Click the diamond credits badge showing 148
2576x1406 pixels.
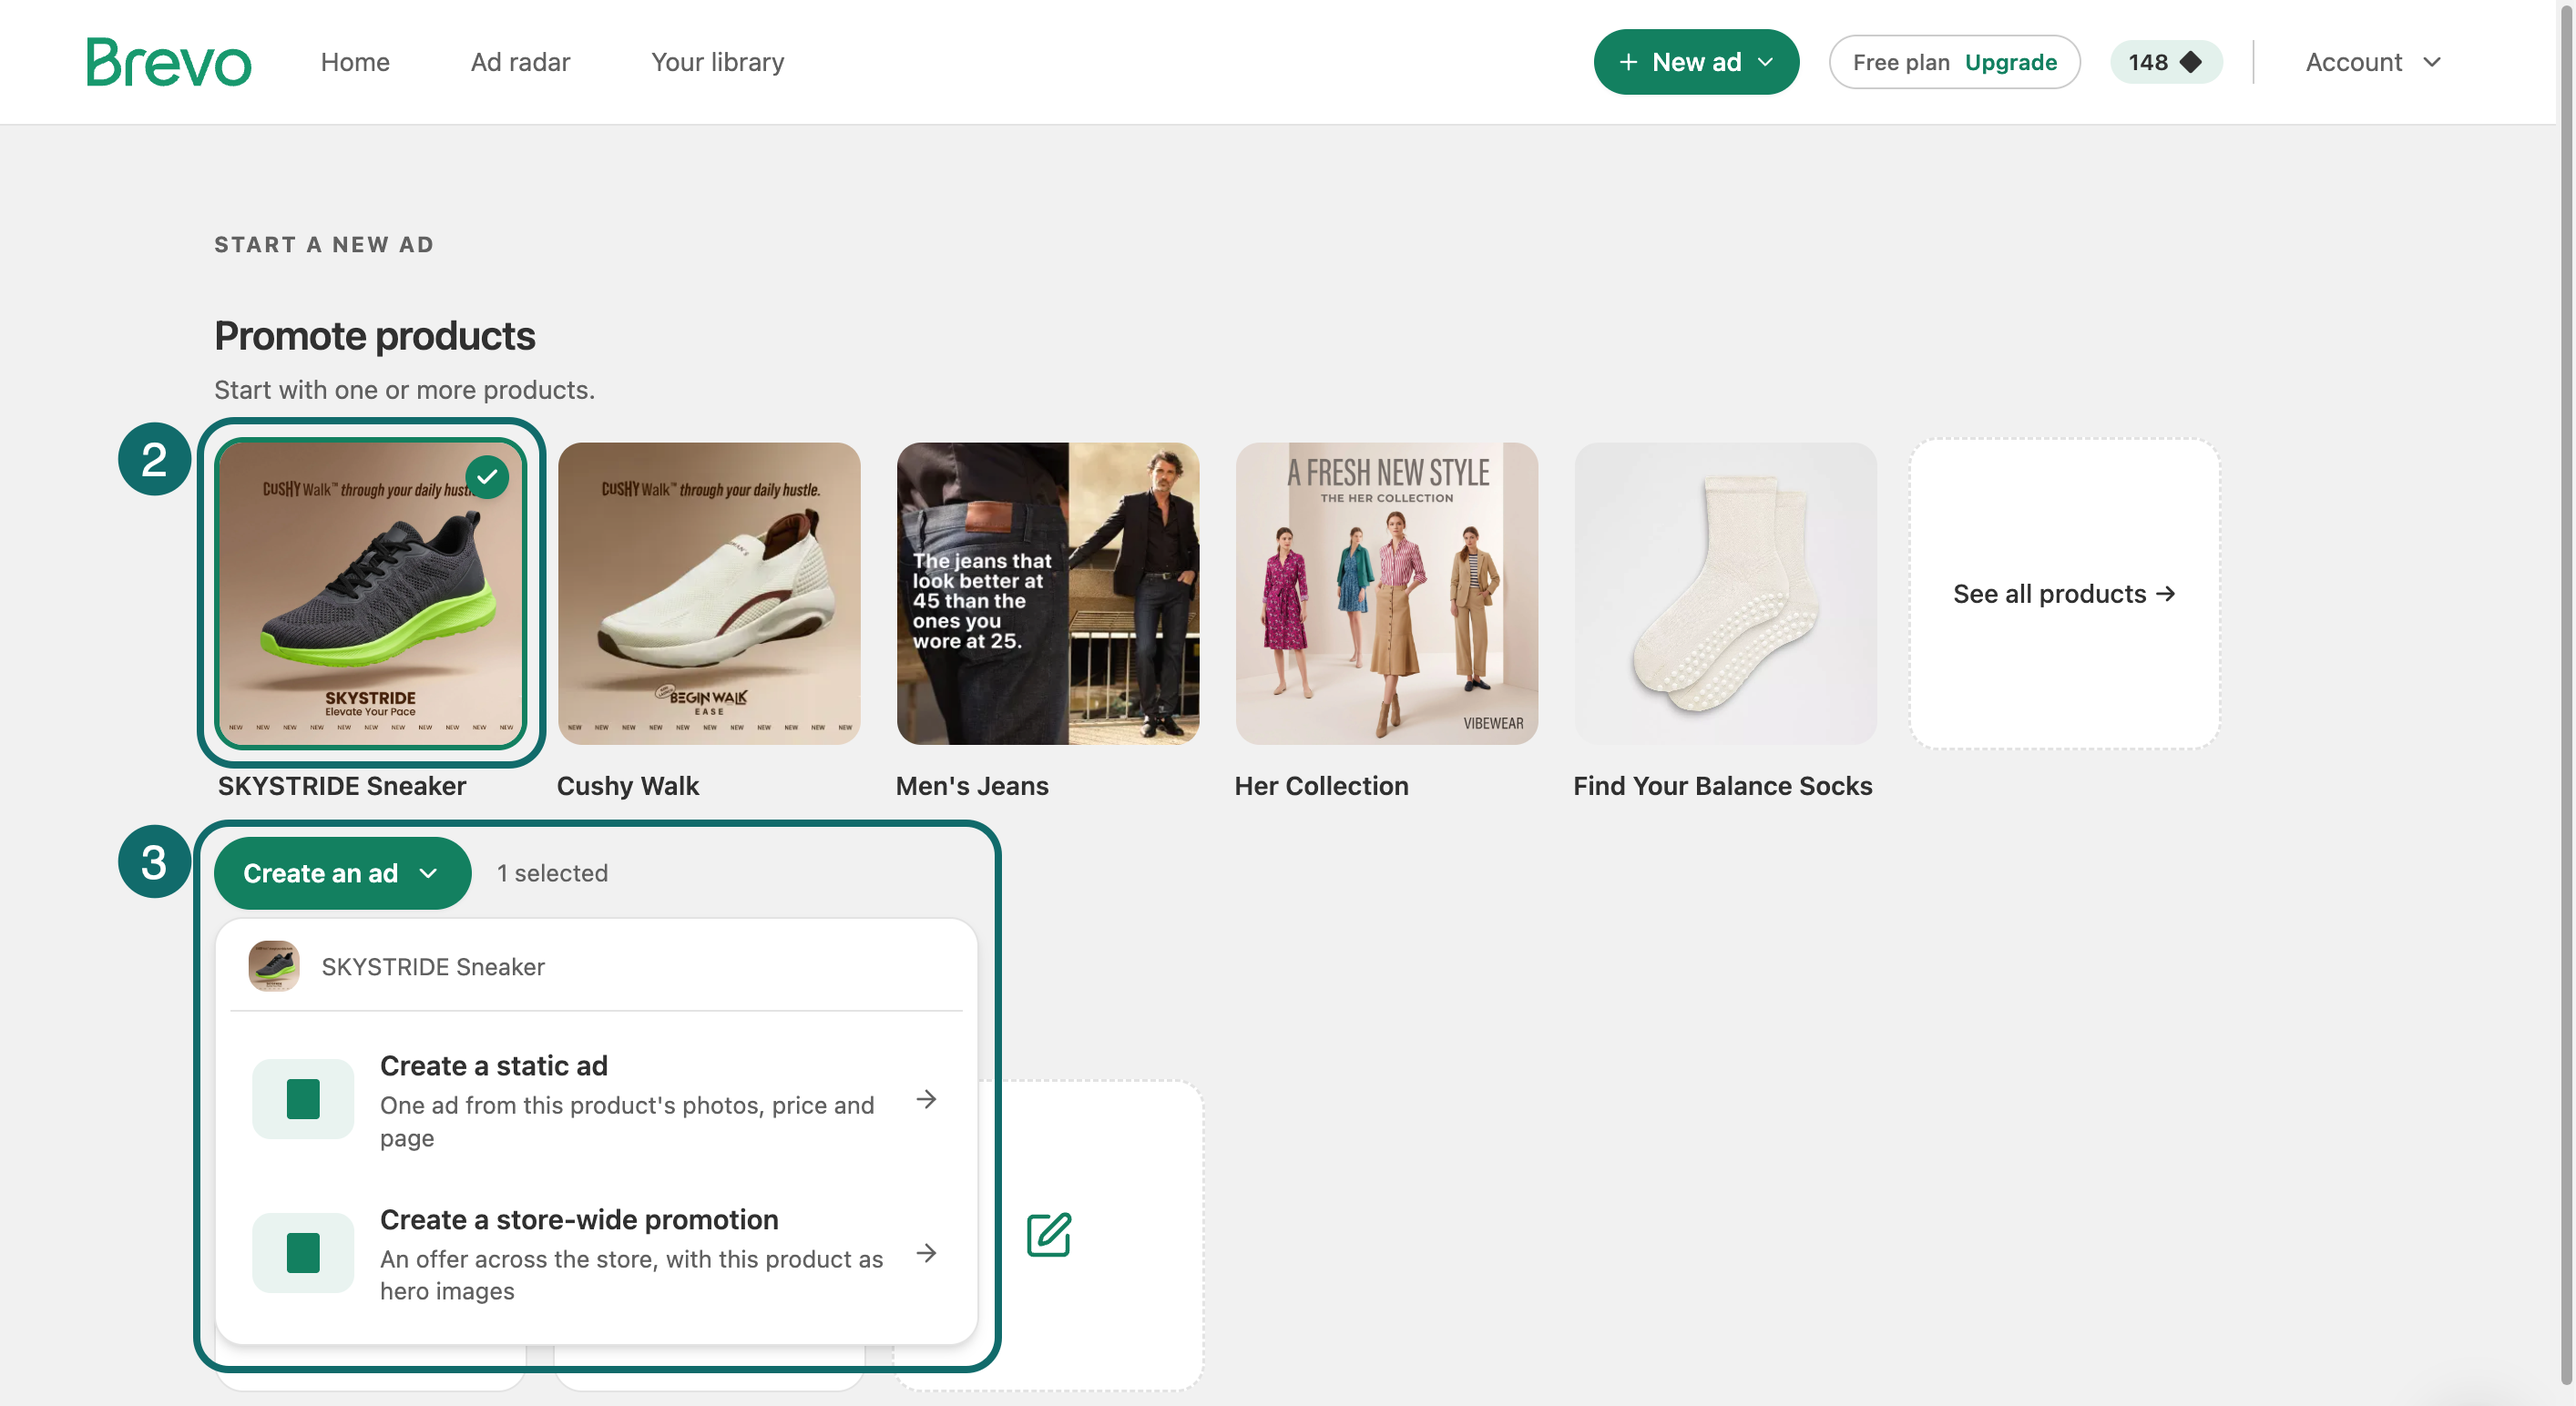2166,62
